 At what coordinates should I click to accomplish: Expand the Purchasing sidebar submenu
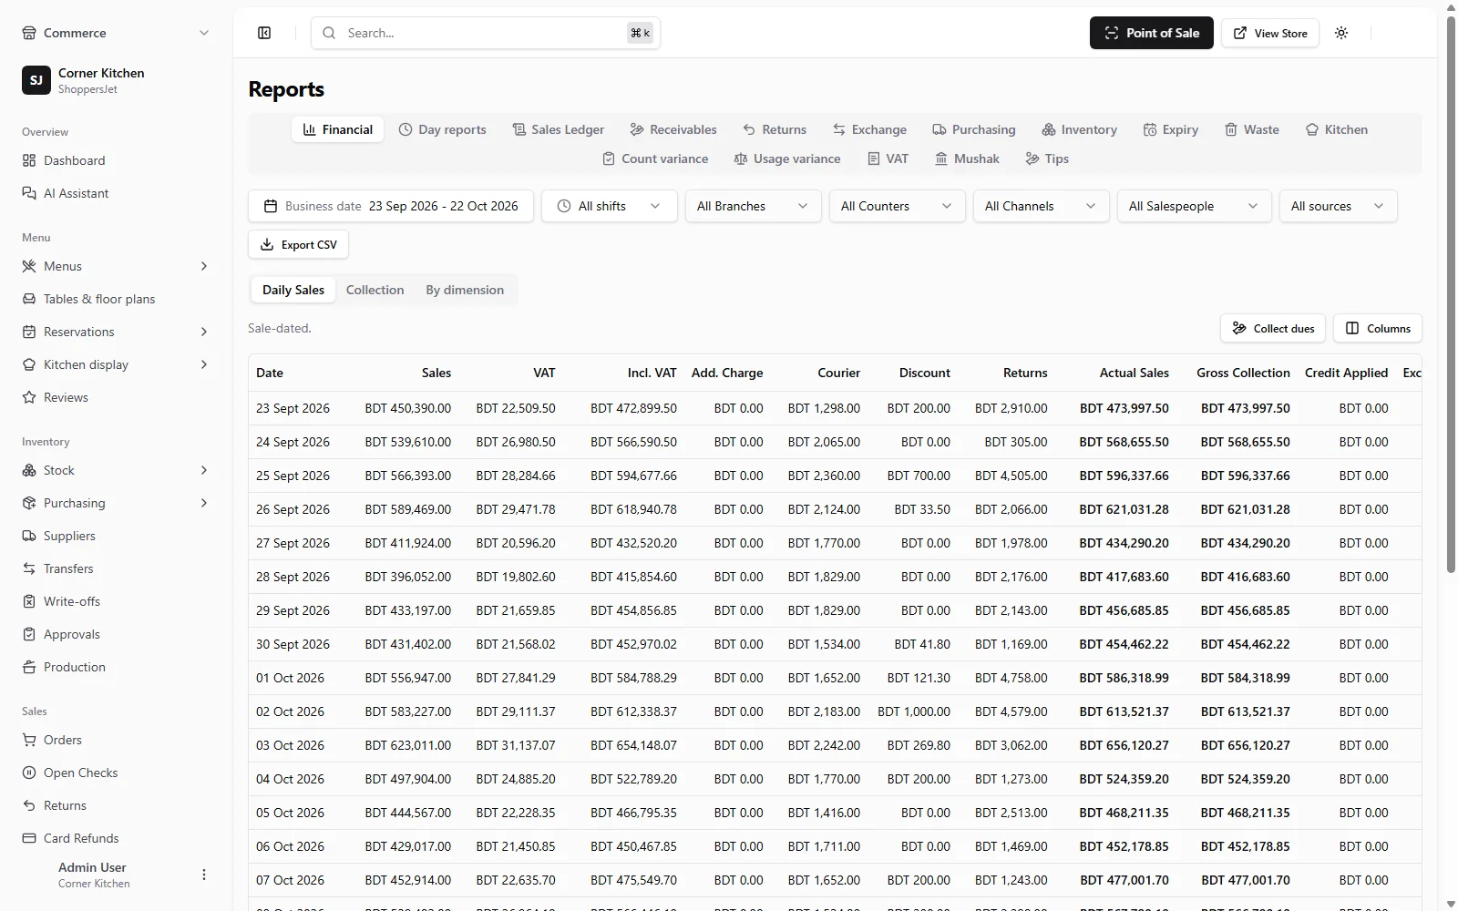(204, 503)
